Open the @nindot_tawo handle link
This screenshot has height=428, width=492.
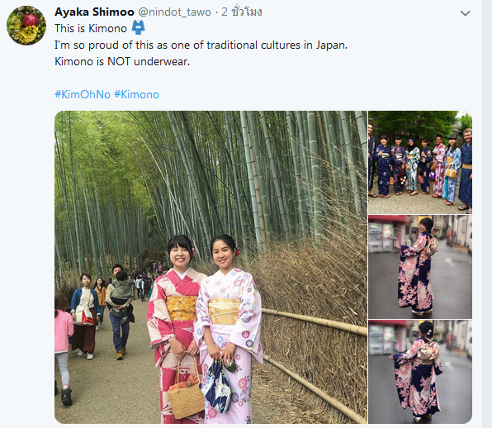tap(174, 12)
